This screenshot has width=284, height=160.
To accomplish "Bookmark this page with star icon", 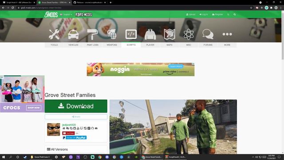I will point(251,8).
